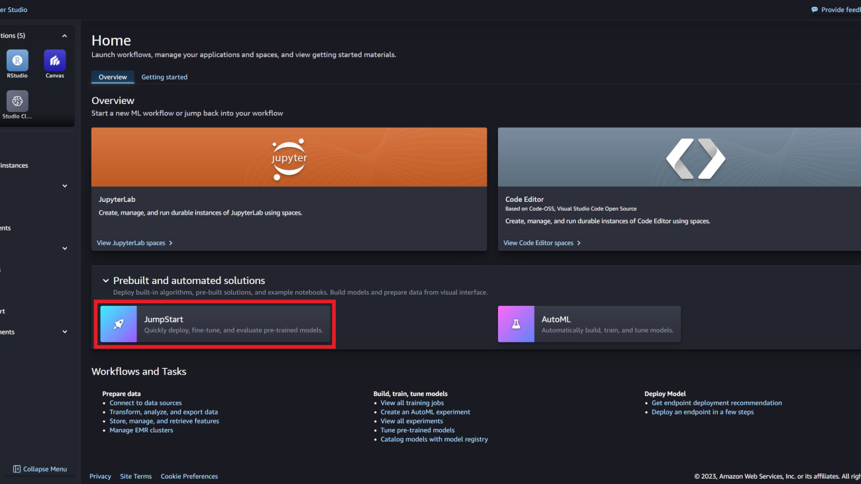Open the Site Terms footer link
This screenshot has width=861, height=484.
pos(136,476)
